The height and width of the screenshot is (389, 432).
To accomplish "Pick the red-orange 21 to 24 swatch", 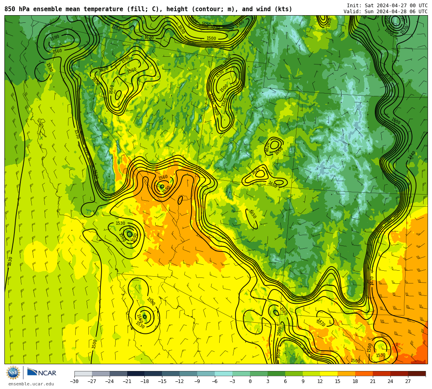I will 382,373.
